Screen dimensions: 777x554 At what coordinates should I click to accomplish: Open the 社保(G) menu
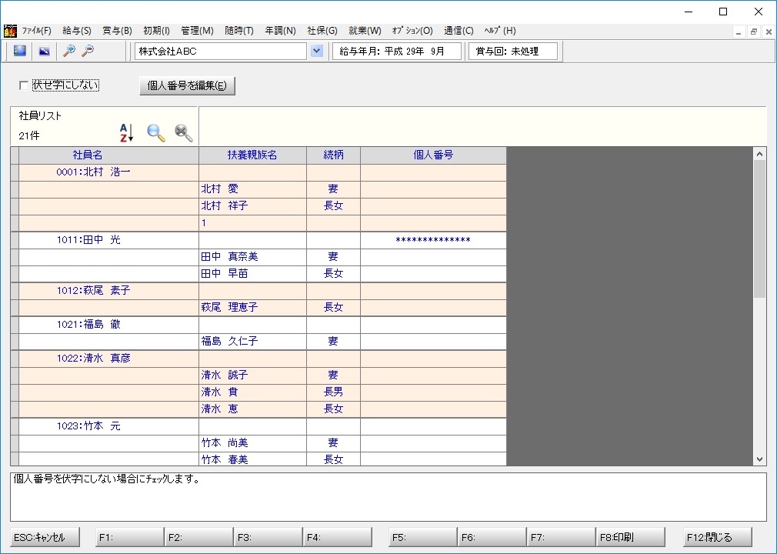pyautogui.click(x=322, y=31)
